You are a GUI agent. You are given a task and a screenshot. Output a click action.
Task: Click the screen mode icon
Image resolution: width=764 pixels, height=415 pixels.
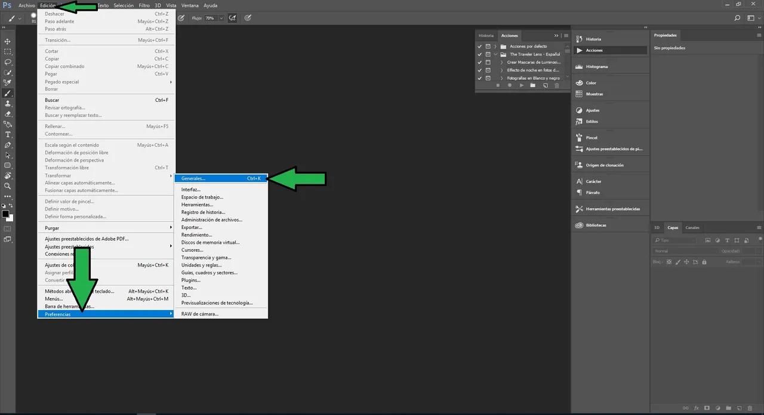(x=8, y=239)
